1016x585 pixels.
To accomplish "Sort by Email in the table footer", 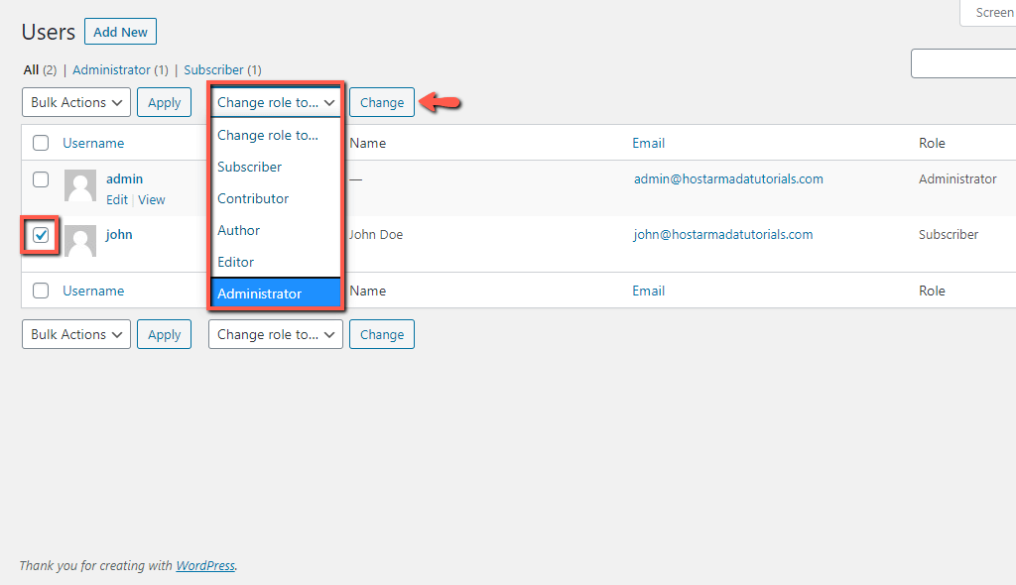I will [x=649, y=291].
